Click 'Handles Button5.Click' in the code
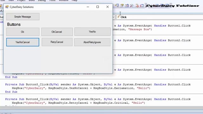The width and height of the screenshot is (203, 114). click(172, 85)
